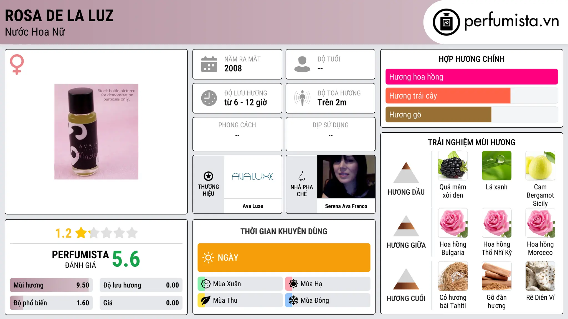Open the Rễ Diên Vĩ note image

(540, 276)
